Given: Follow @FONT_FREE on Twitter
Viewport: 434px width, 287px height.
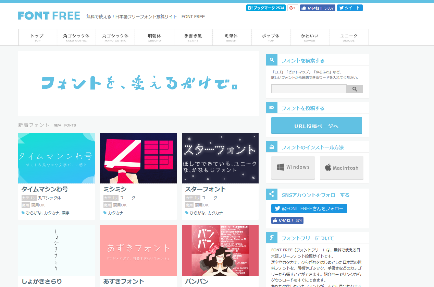Looking at the screenshot, I should [309, 208].
